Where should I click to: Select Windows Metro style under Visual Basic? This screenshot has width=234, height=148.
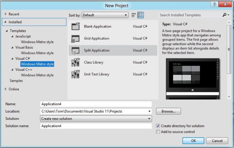click(37, 53)
